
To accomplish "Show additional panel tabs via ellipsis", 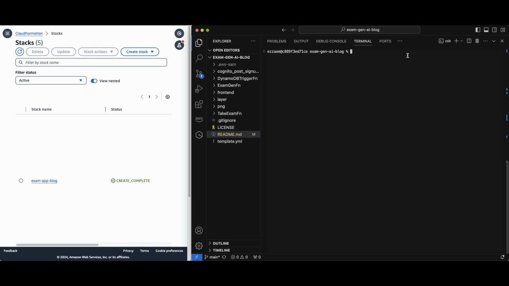I will click(x=400, y=41).
